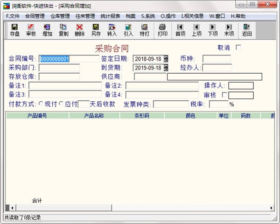The height and width of the screenshot is (224, 280).
Task: Click the application logo in title bar
Action: pos(7,6)
